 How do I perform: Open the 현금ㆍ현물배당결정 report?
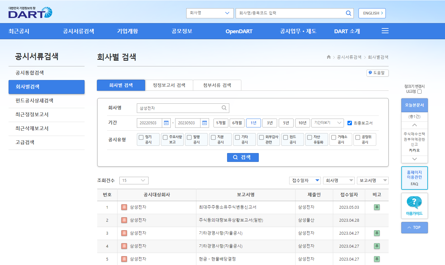217,259
